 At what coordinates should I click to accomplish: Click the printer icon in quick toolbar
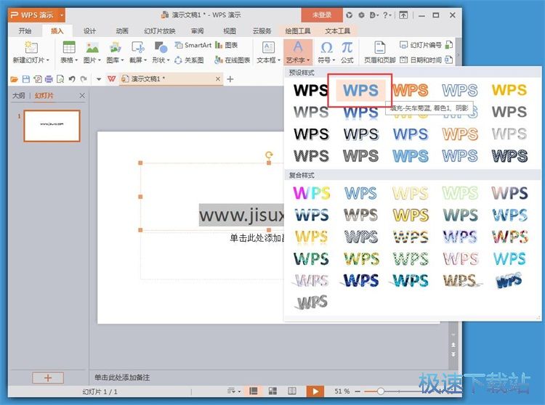coord(49,79)
